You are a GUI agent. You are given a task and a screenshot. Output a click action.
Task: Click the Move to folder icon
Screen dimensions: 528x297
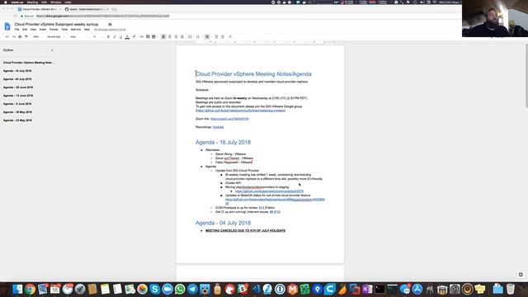(110, 24)
